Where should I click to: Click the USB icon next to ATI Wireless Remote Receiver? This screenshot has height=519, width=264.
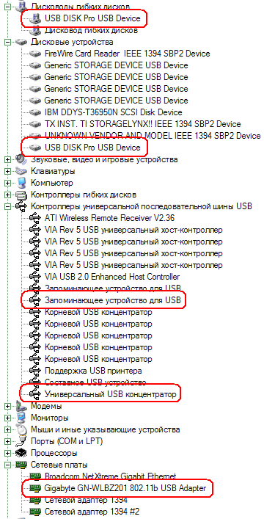pyautogui.click(x=34, y=218)
